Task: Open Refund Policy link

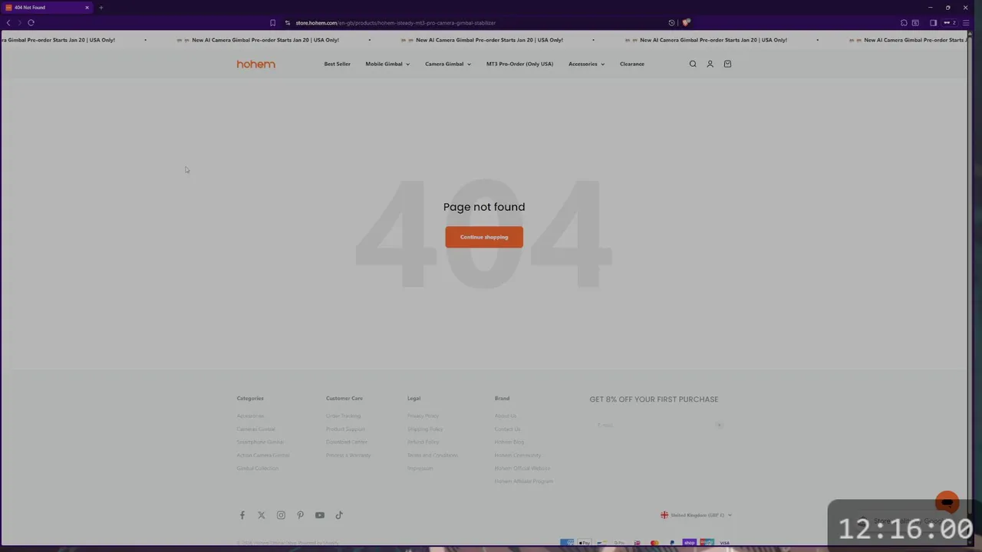Action: click(x=423, y=442)
